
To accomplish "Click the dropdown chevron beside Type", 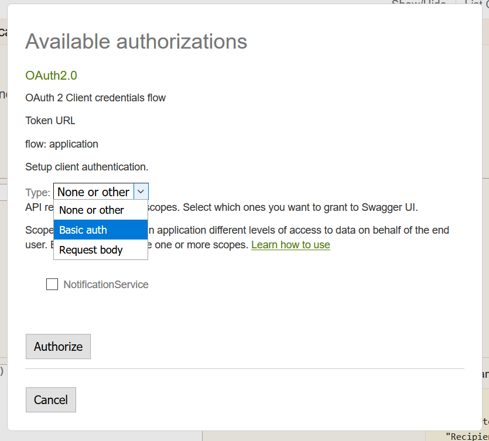I will 141,192.
